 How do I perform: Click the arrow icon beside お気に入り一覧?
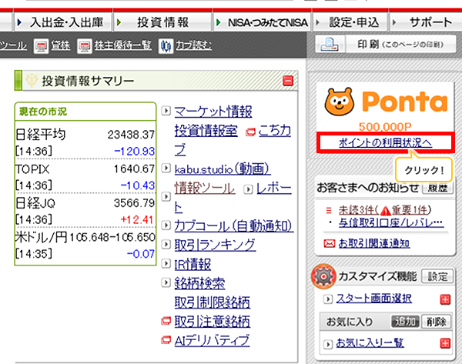point(328,344)
